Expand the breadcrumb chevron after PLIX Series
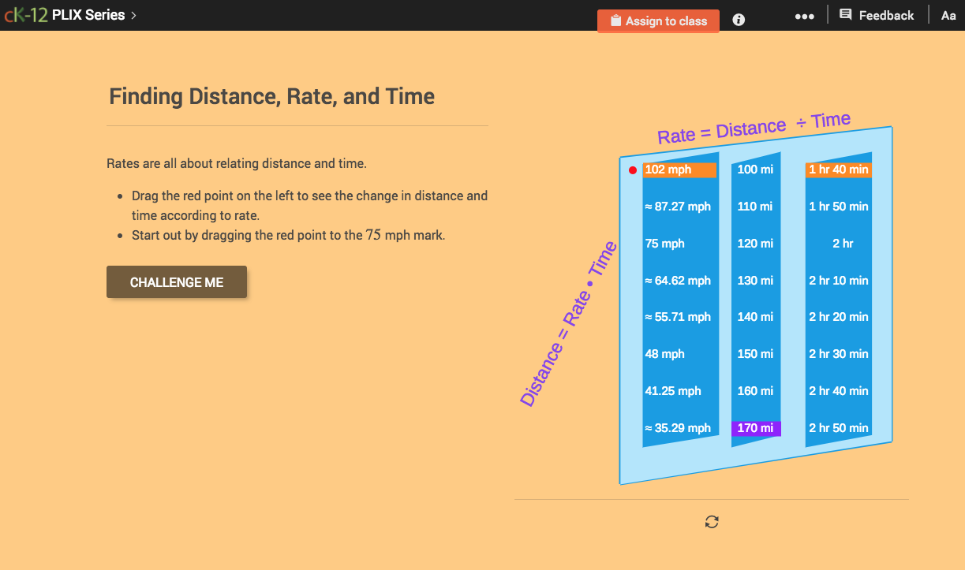Viewport: 965px width, 570px height. (135, 14)
